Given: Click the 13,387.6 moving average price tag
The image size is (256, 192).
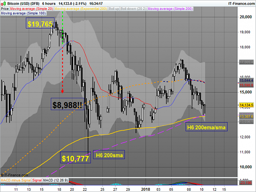Looking at the screenshot, I should click(246, 117).
